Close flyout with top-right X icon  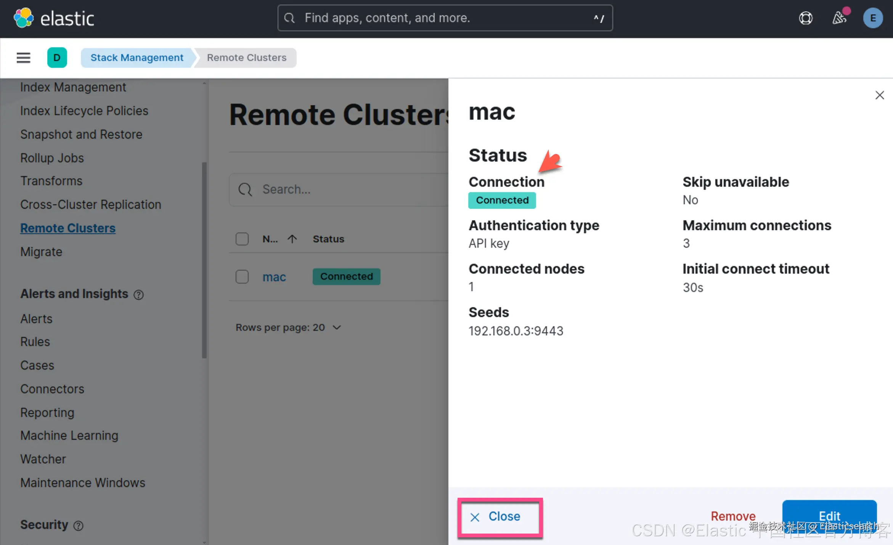click(x=879, y=95)
